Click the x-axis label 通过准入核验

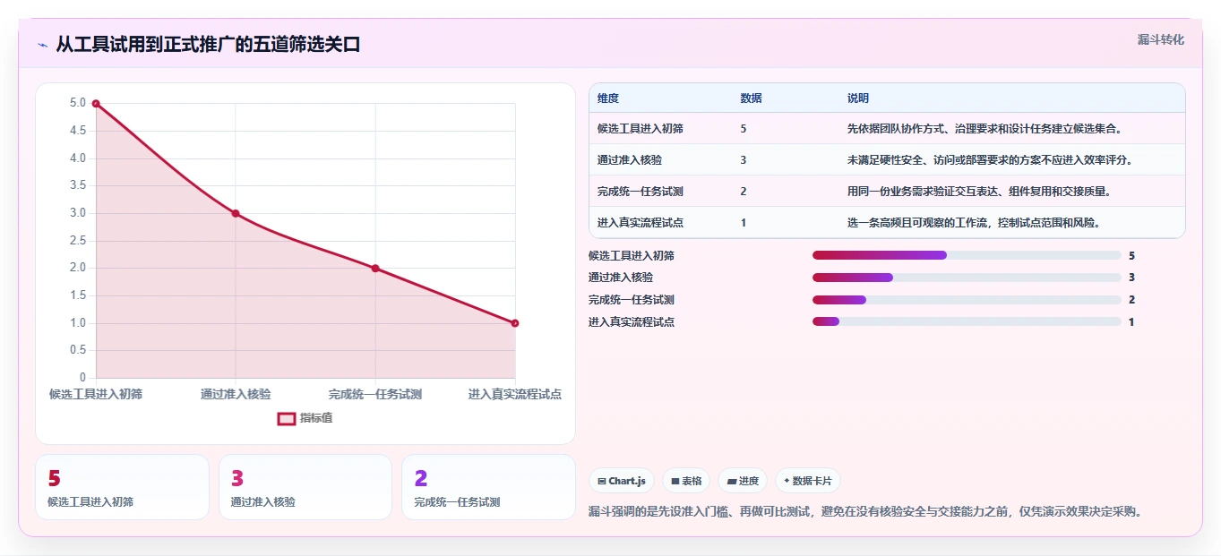[236, 394]
